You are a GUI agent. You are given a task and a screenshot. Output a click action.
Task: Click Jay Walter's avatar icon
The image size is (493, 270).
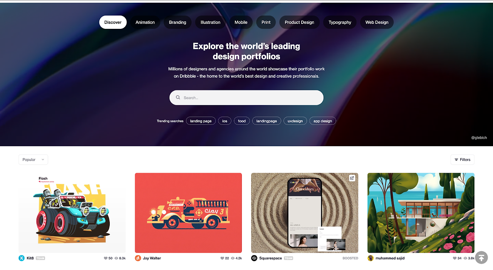click(138, 258)
